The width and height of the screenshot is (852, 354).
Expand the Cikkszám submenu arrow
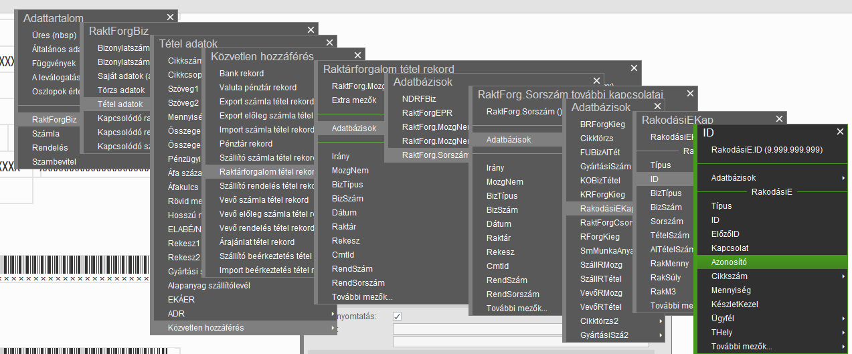843,276
